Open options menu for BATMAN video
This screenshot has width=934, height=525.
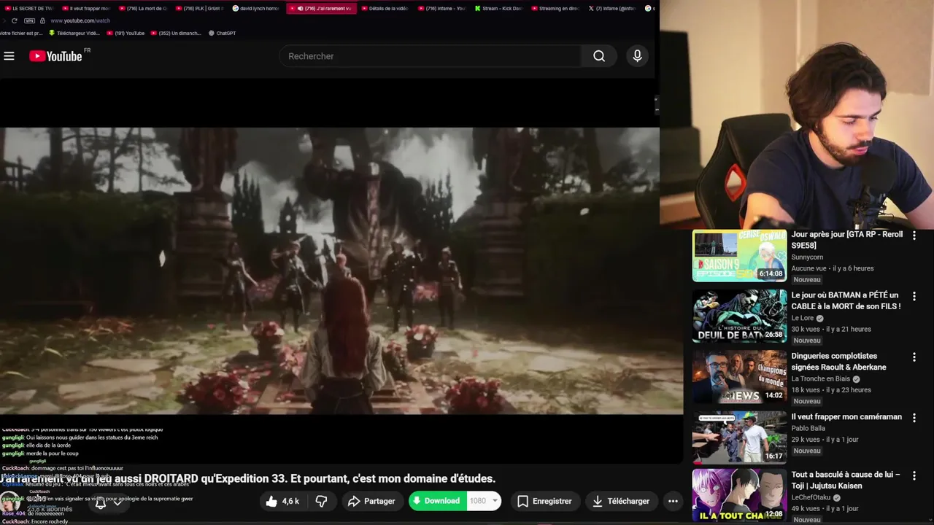click(x=914, y=297)
